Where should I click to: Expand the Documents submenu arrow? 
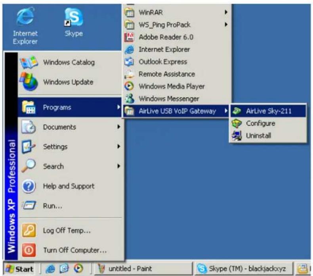pos(118,127)
